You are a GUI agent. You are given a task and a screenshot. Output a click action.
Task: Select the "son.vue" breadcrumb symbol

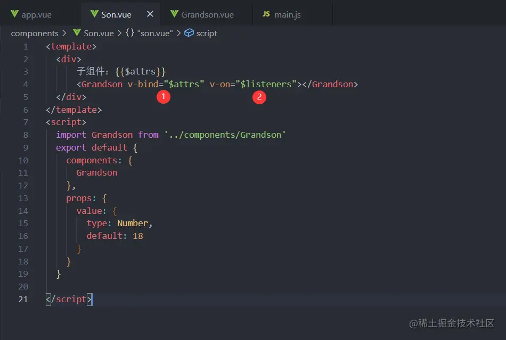155,33
